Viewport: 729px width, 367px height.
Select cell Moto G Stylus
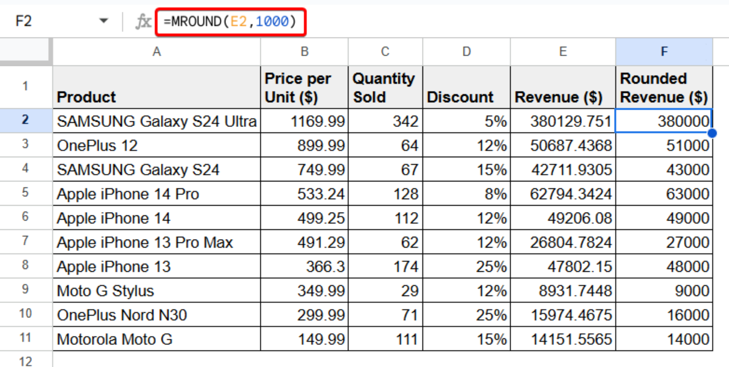pyautogui.click(x=157, y=290)
